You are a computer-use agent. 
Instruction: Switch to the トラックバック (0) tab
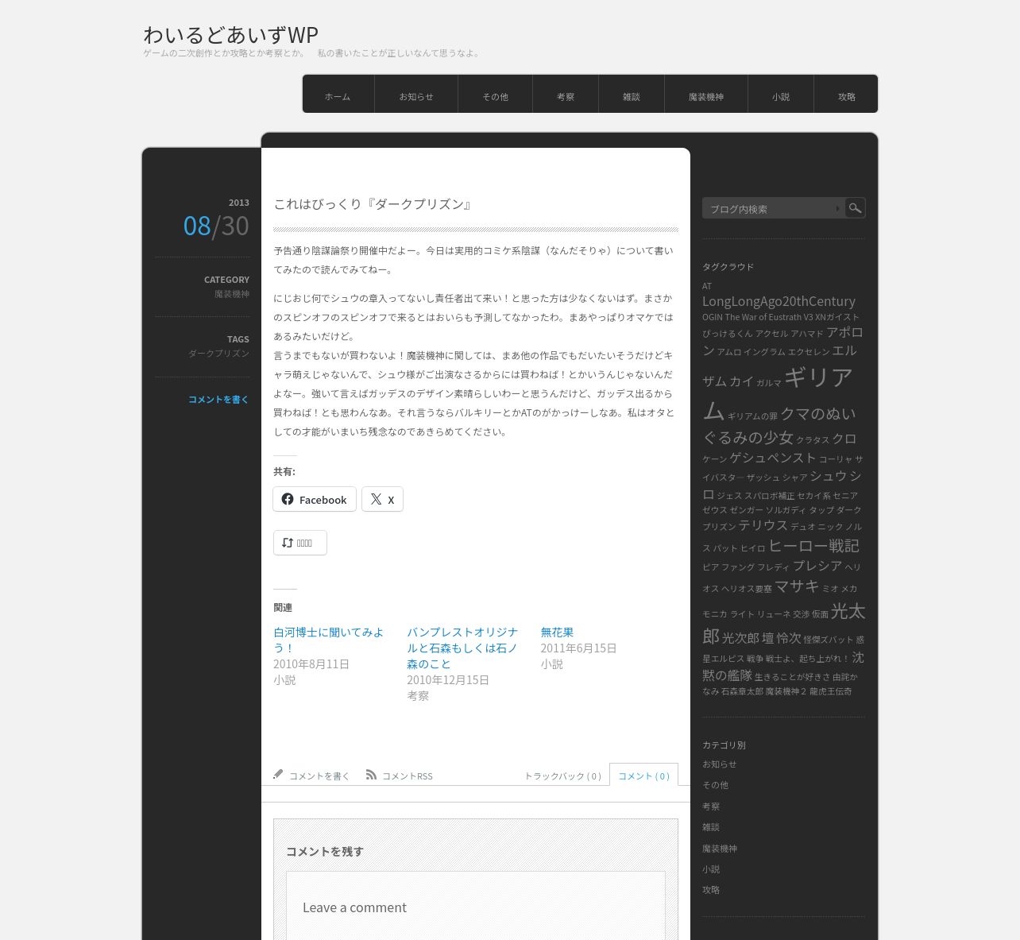[562, 776]
